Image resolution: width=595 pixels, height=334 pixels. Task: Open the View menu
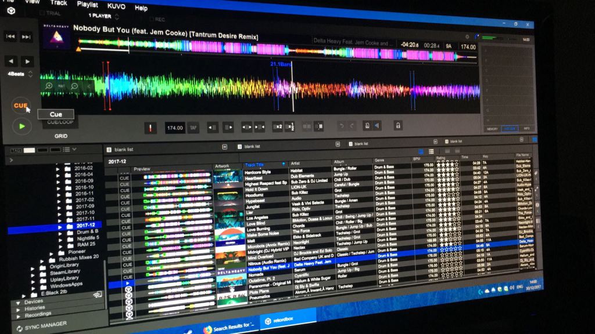(x=33, y=2)
